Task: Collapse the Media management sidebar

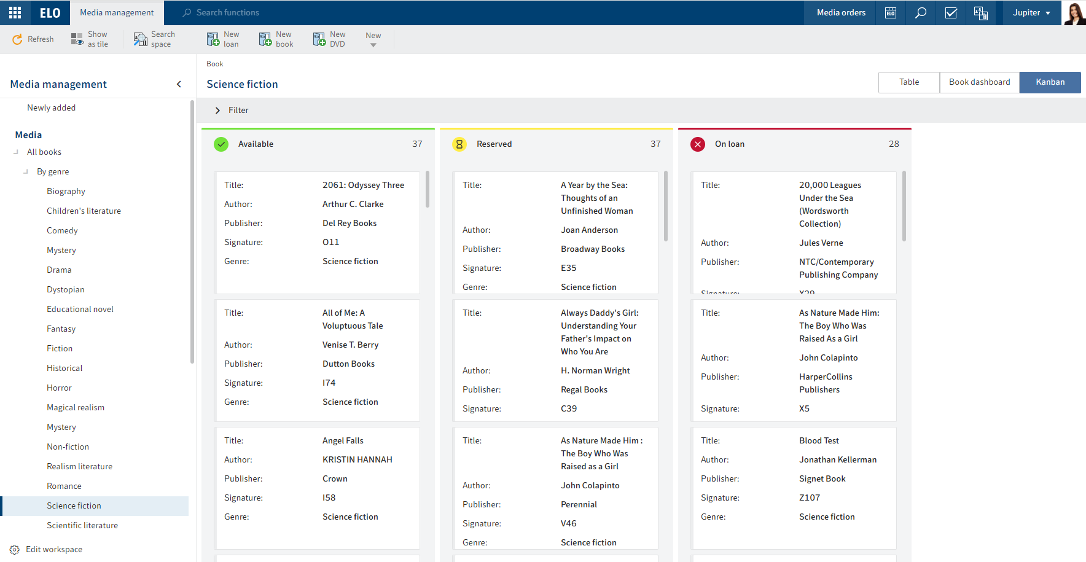Action: click(179, 84)
